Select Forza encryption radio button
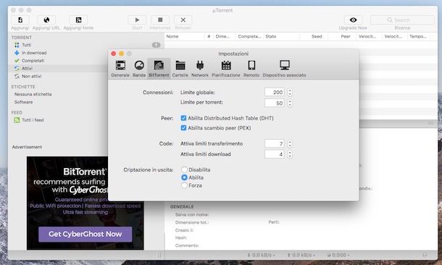The image size is (442, 265). (x=184, y=185)
